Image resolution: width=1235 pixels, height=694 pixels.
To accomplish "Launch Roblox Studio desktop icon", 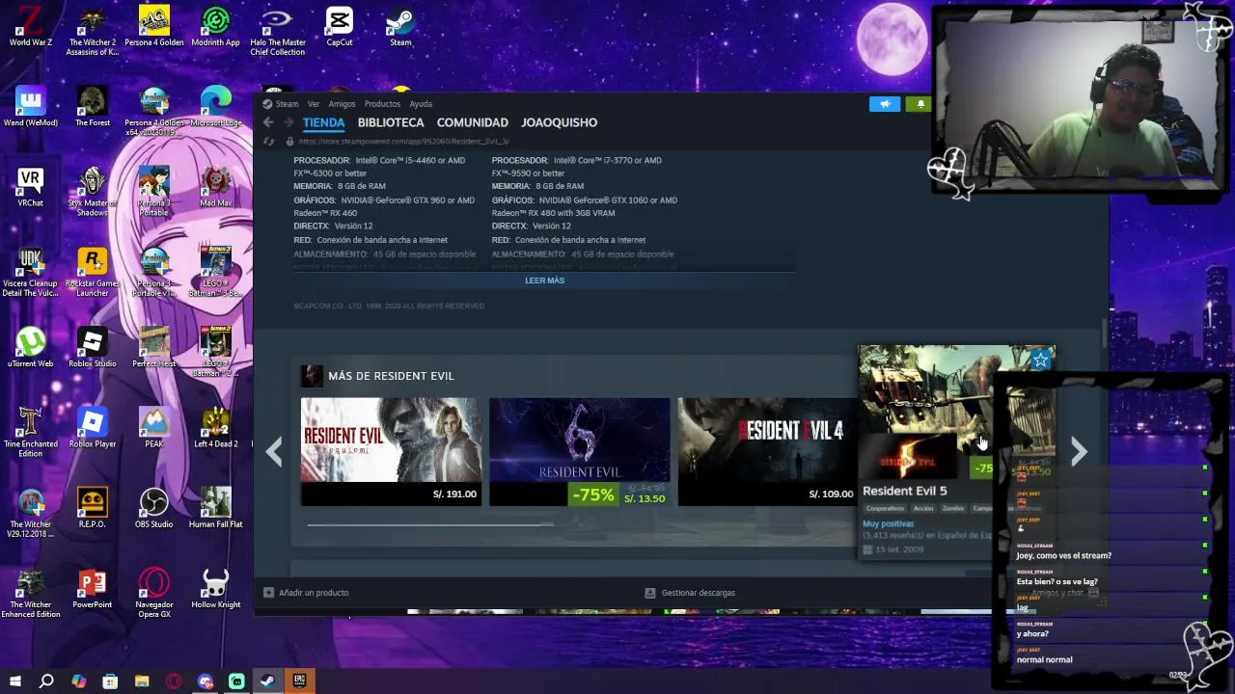I will pyautogui.click(x=93, y=347).
